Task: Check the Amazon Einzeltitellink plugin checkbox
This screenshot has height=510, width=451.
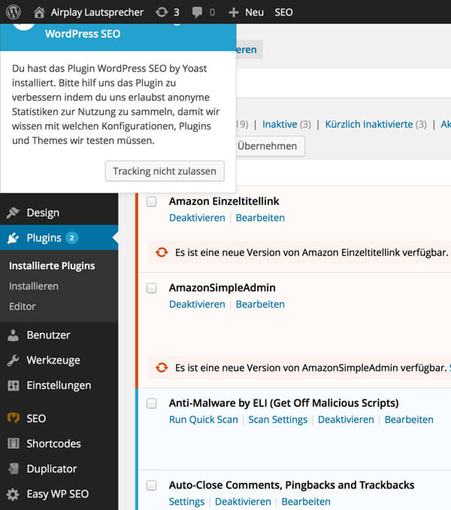Action: click(x=151, y=202)
